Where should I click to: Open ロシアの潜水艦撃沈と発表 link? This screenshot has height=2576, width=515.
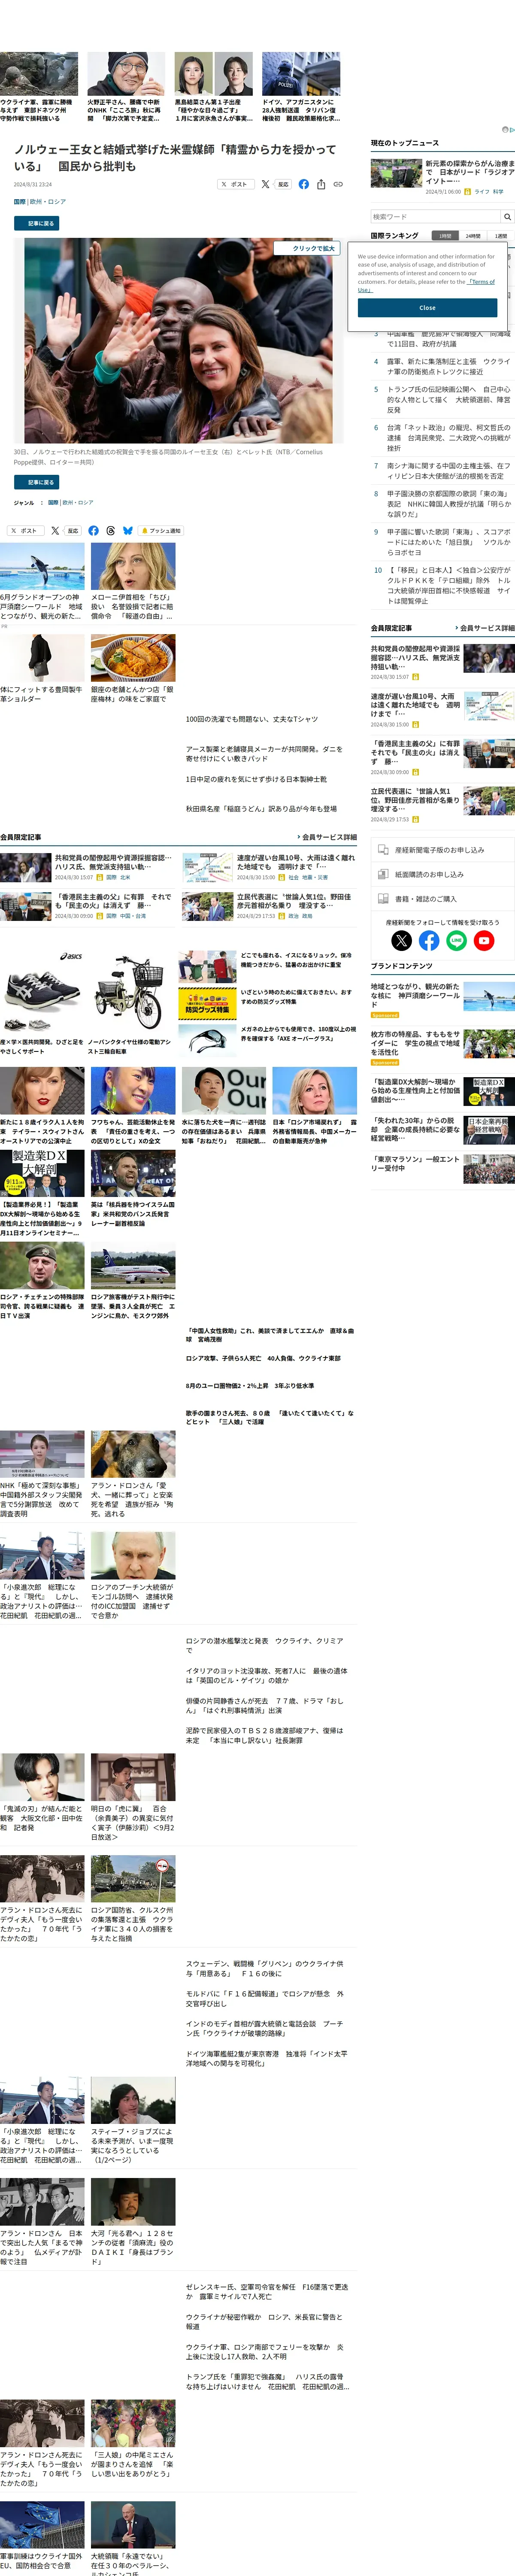[265, 1645]
